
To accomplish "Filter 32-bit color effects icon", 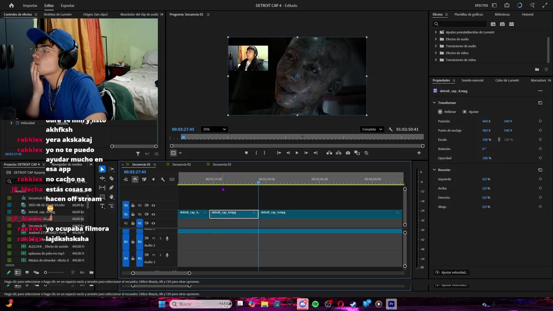I will 502,24.
